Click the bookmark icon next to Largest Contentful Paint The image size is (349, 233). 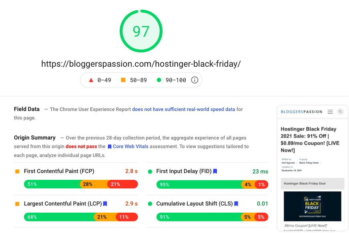(x=105, y=204)
